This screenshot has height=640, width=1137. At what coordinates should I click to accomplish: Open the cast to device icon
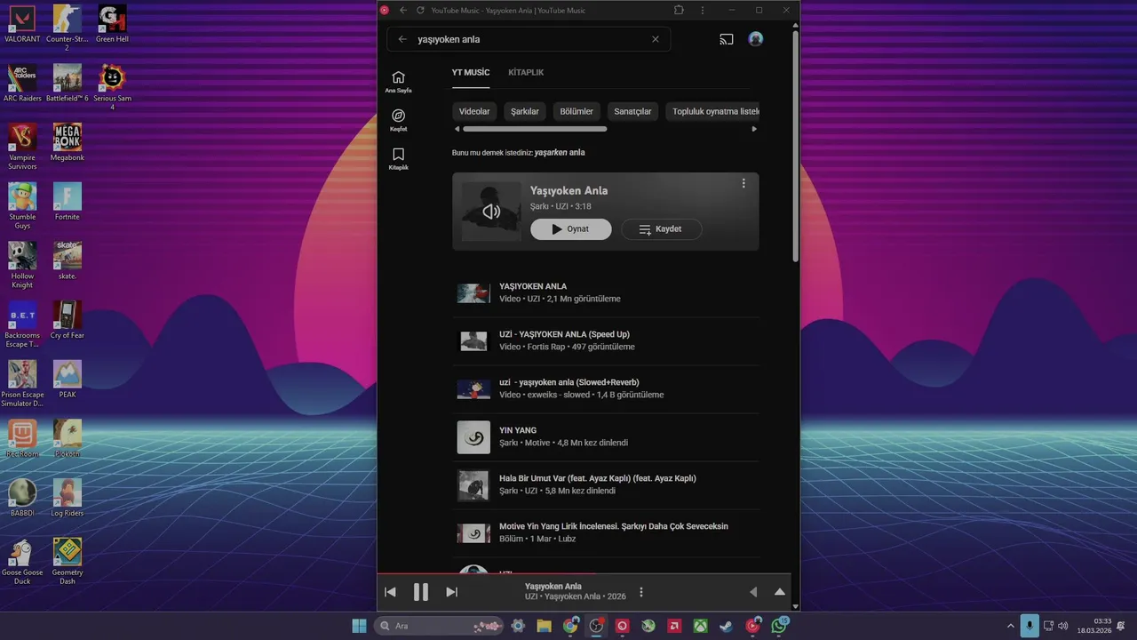(727, 39)
